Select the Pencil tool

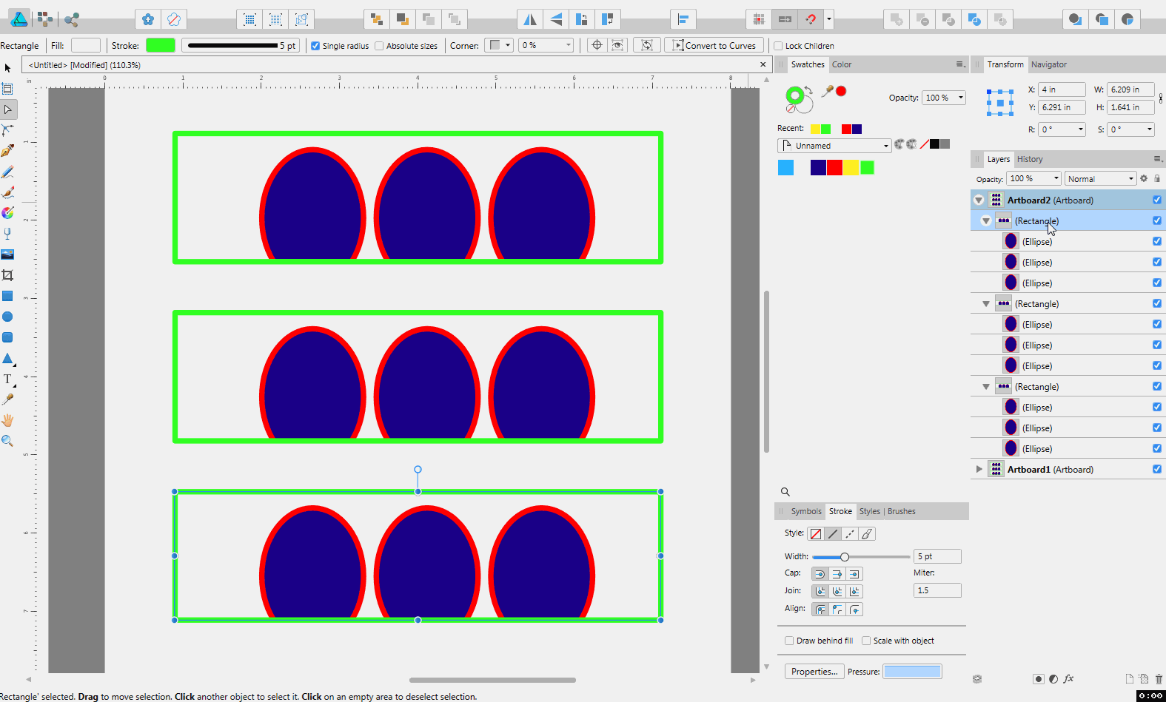(x=7, y=172)
